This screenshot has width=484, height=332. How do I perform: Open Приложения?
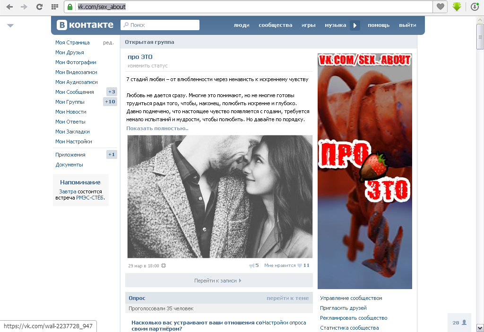point(70,155)
